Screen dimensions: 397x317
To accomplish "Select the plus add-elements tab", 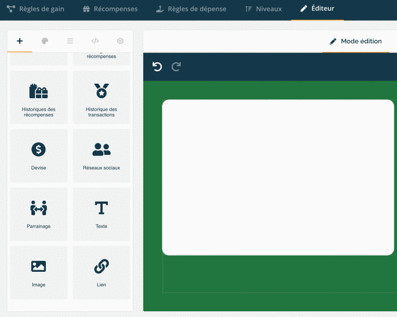I will point(20,41).
